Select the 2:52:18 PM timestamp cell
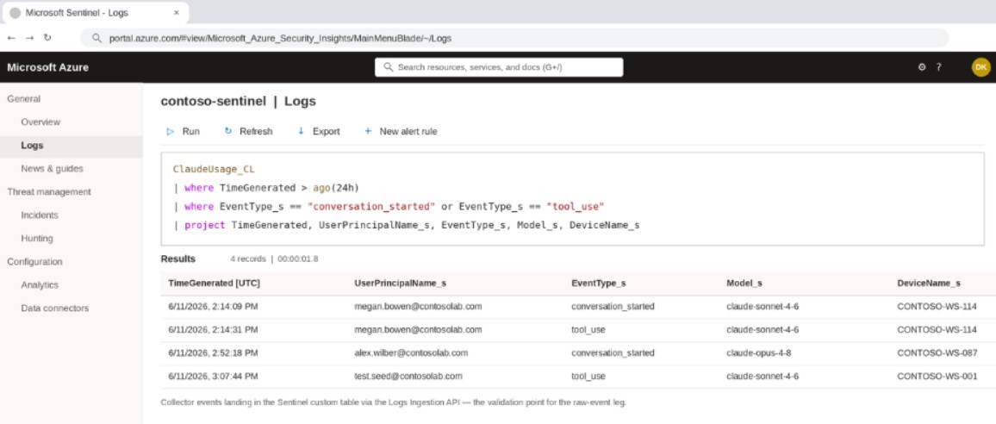The image size is (996, 424). (x=213, y=352)
